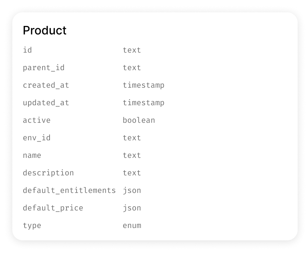The height and width of the screenshot is (253, 308).
Task: Click the parent_id field name
Action: [x=43, y=68]
